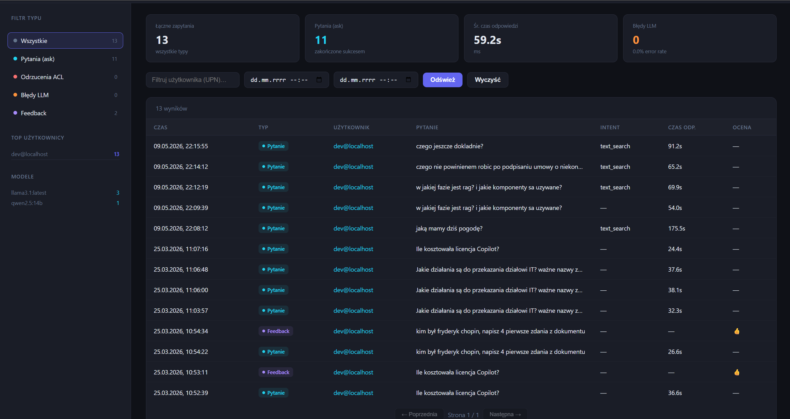Click response time 26.6s
This screenshot has height=419, width=790.
coord(675,352)
